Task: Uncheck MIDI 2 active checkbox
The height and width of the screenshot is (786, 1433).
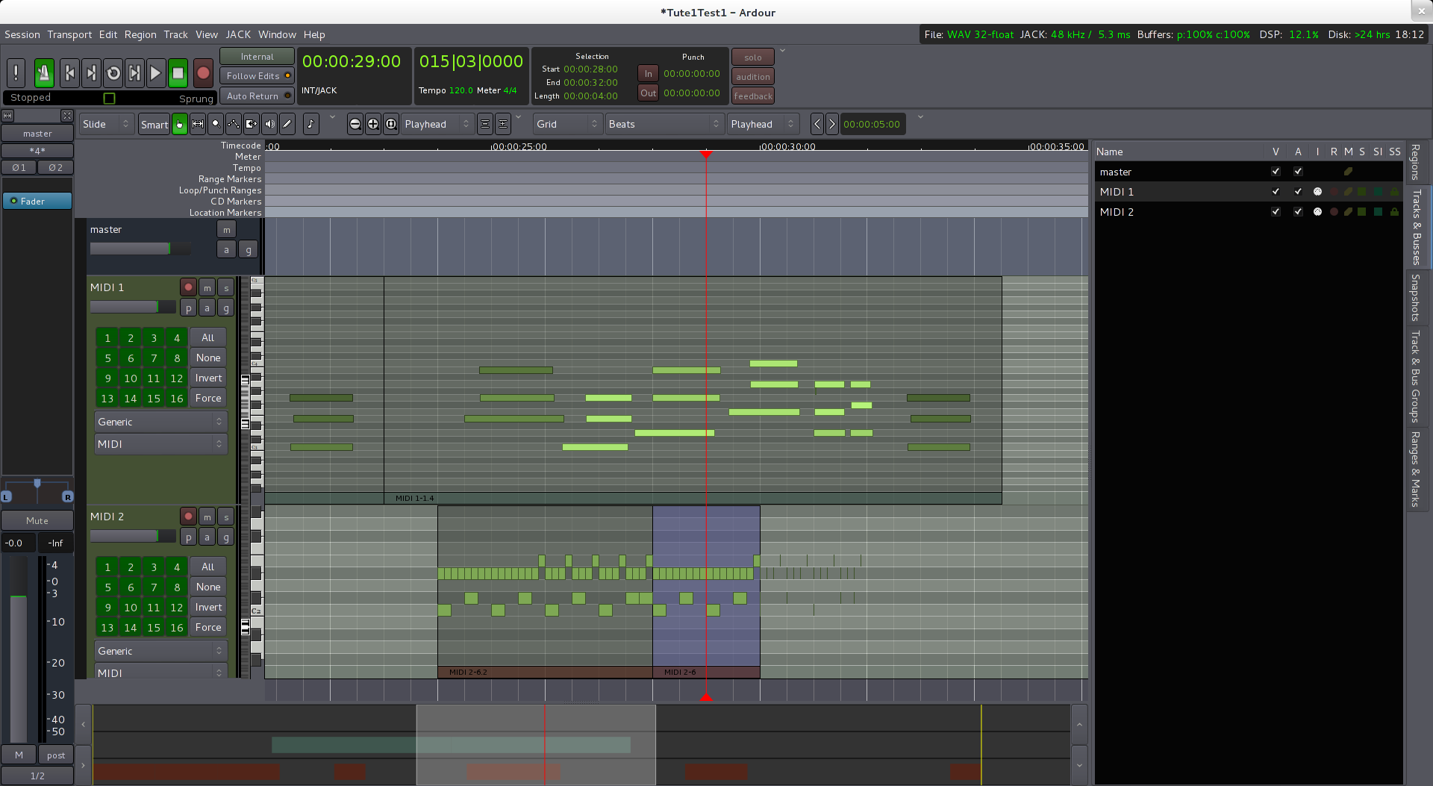Action: (x=1298, y=212)
